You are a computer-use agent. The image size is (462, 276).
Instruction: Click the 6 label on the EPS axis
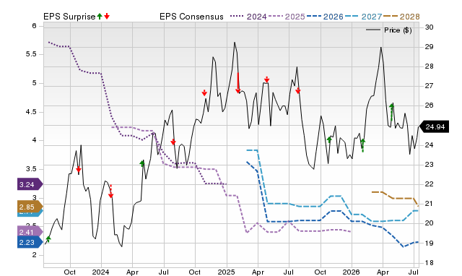tap(34, 26)
